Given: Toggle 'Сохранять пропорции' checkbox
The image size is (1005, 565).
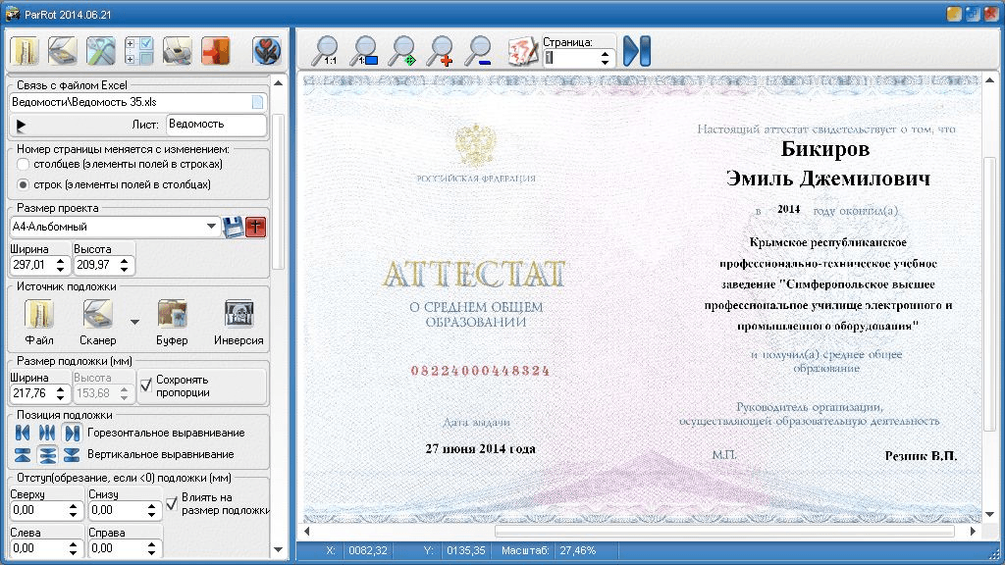Looking at the screenshot, I should pos(147,385).
